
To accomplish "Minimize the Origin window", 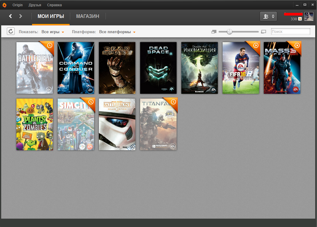I will pyautogui.click(x=297, y=5).
